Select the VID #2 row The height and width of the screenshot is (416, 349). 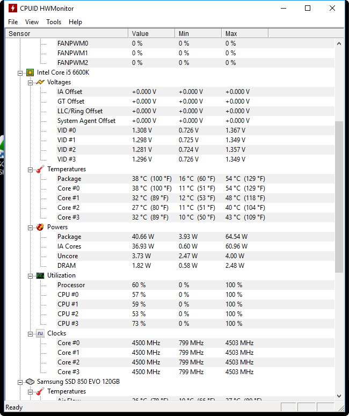(x=195, y=150)
